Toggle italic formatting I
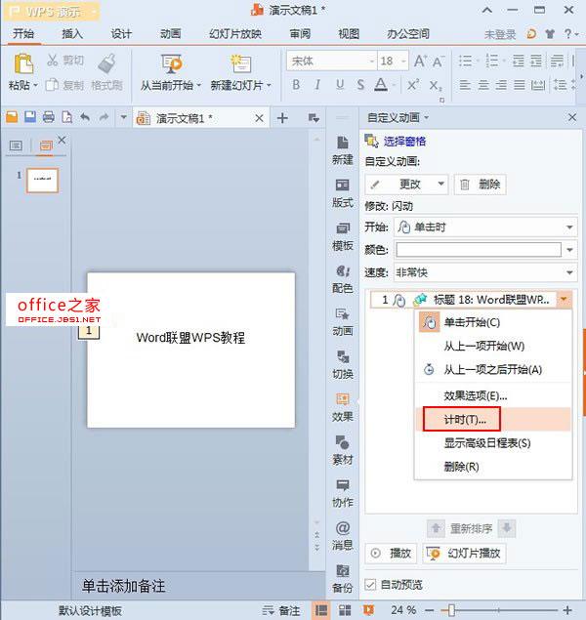This screenshot has height=620, width=586. [x=317, y=85]
